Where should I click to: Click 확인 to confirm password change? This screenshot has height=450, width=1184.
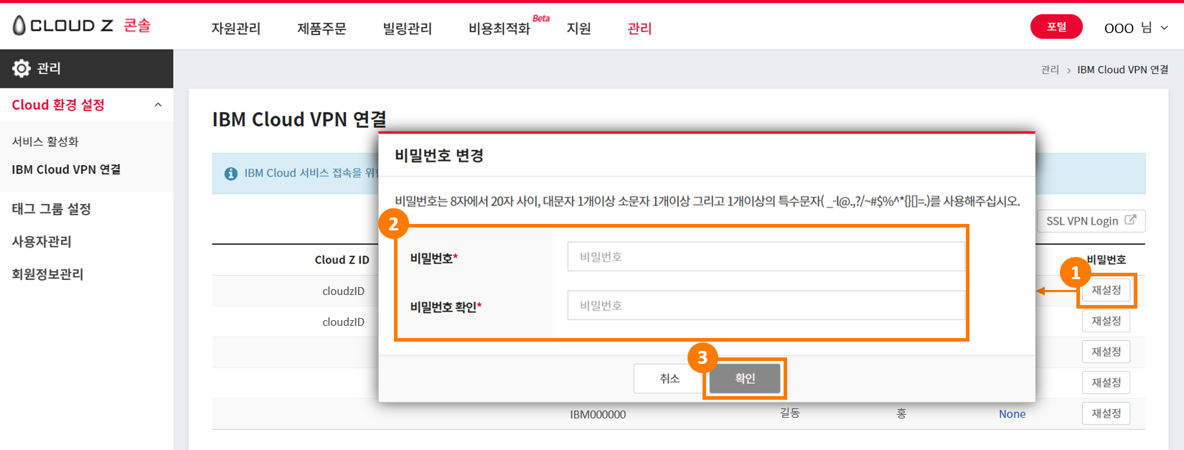pos(745,378)
